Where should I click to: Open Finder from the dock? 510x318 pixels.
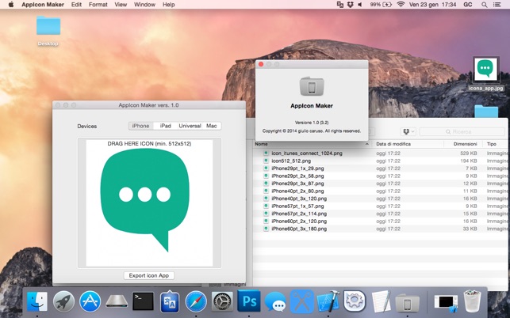(x=37, y=301)
